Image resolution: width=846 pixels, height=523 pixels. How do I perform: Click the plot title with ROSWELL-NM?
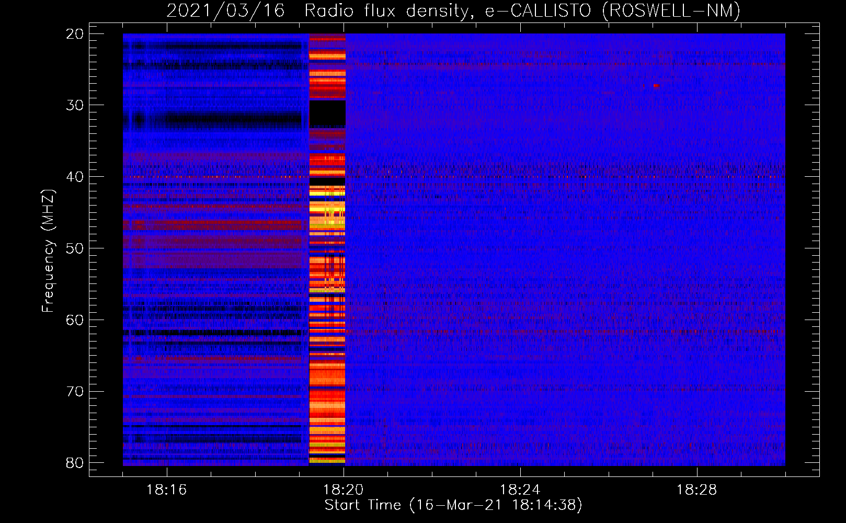tap(453, 10)
